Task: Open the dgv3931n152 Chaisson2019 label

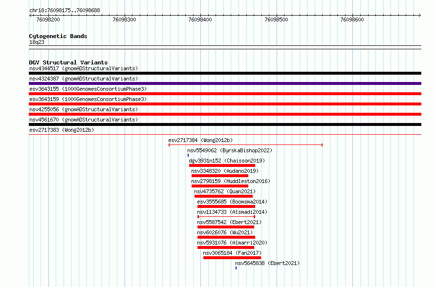Action: pyautogui.click(x=227, y=161)
